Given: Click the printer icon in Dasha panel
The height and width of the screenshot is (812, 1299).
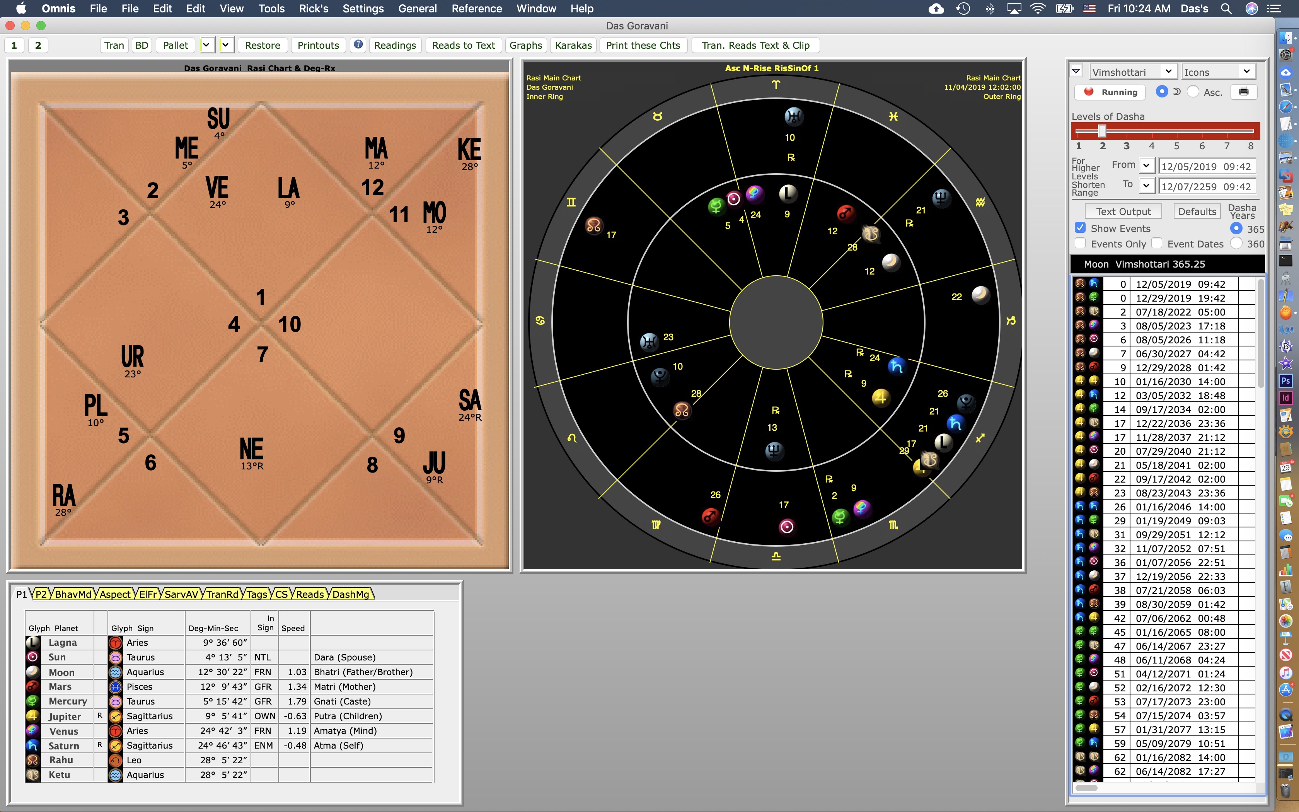Looking at the screenshot, I should 1243,92.
